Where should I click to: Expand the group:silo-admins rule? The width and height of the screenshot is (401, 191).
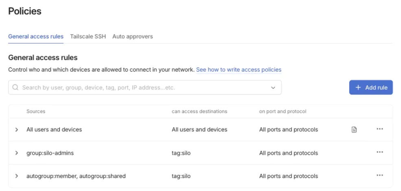point(17,153)
